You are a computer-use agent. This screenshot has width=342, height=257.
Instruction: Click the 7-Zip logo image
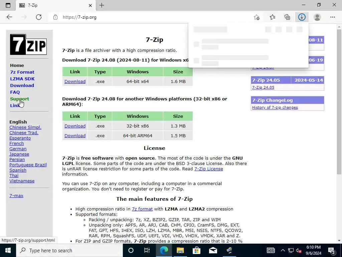(28, 45)
